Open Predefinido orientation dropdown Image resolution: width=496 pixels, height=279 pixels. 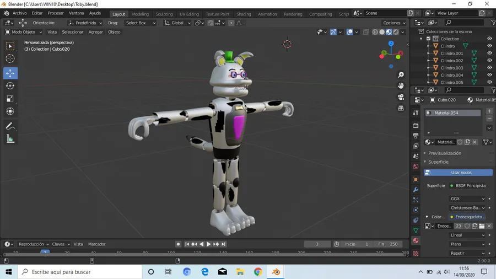pyautogui.click(x=85, y=23)
